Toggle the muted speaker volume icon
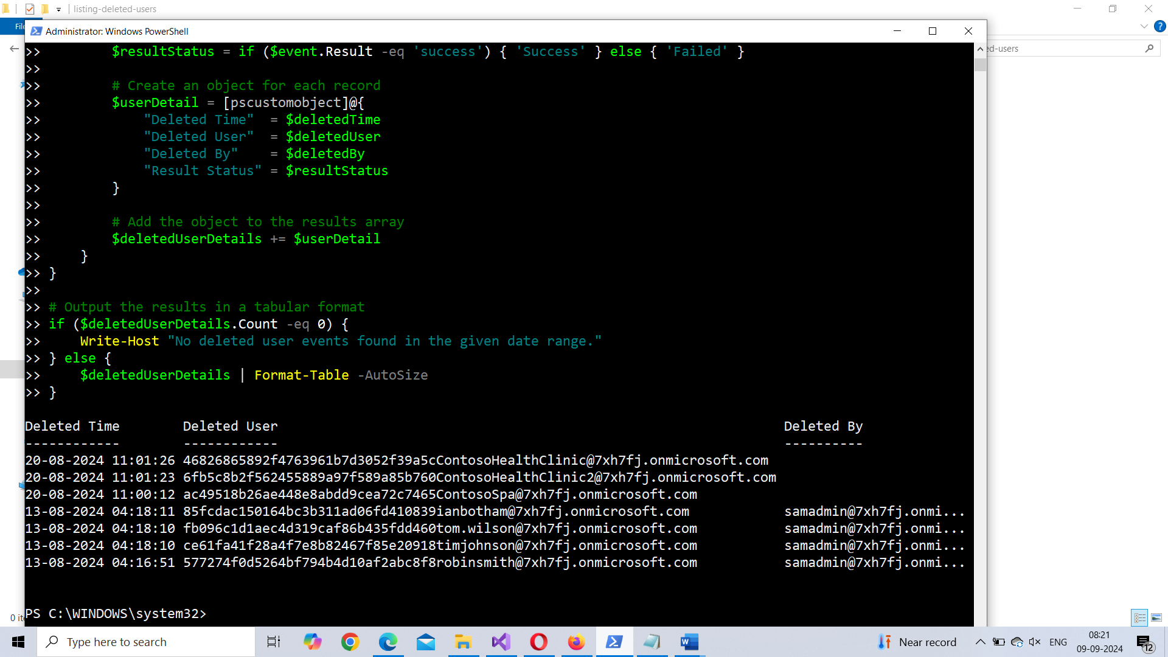The width and height of the screenshot is (1168, 657). pos(1035,642)
